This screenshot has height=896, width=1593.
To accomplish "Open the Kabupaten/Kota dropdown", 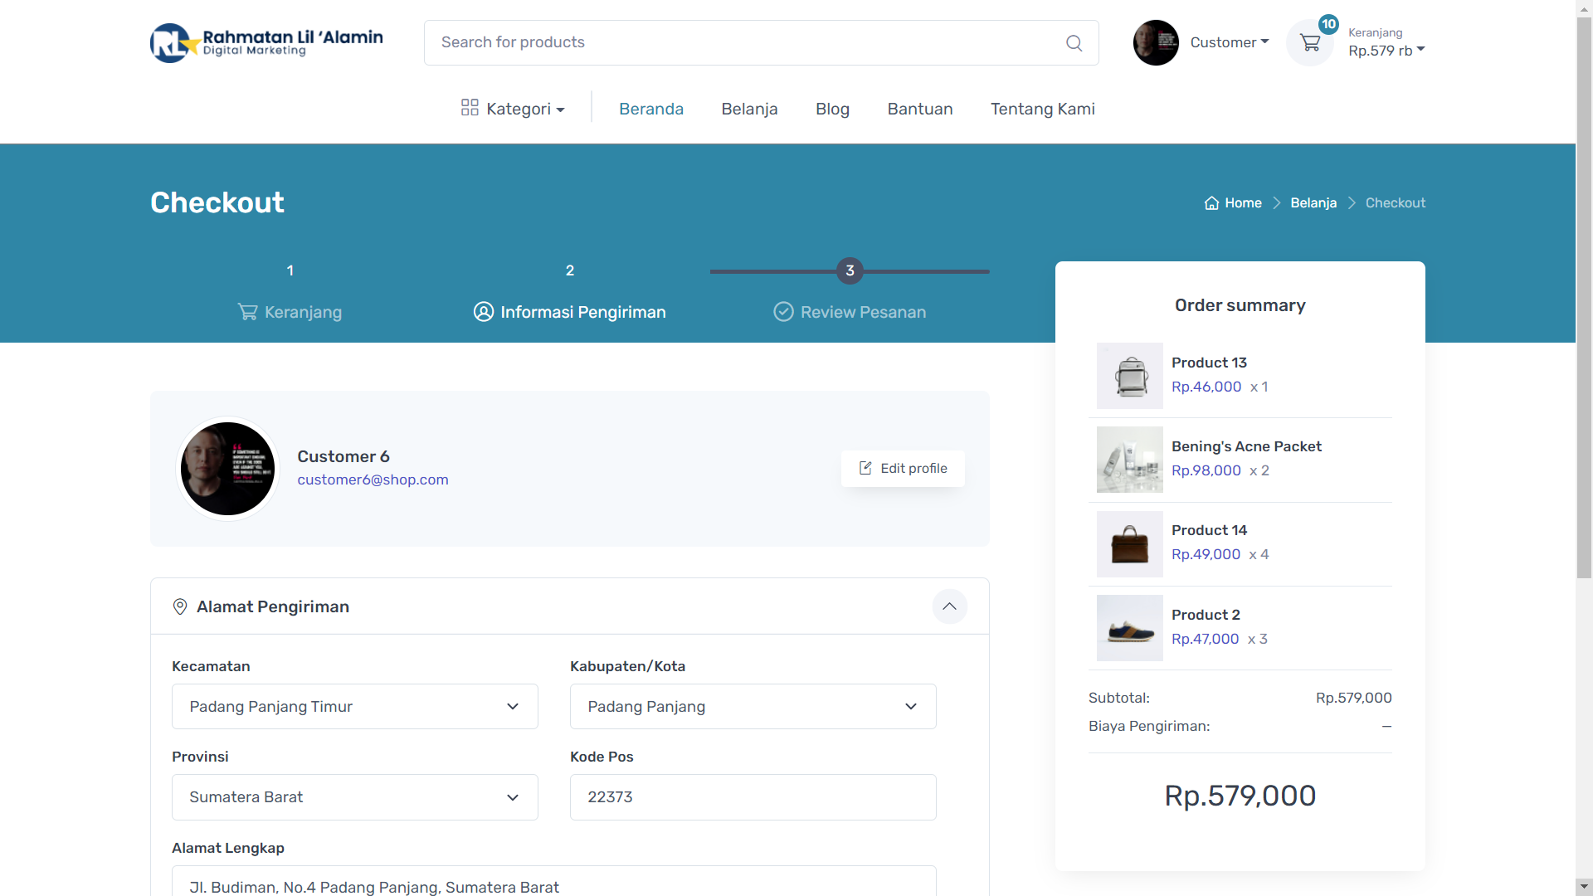I will pos(753,707).
